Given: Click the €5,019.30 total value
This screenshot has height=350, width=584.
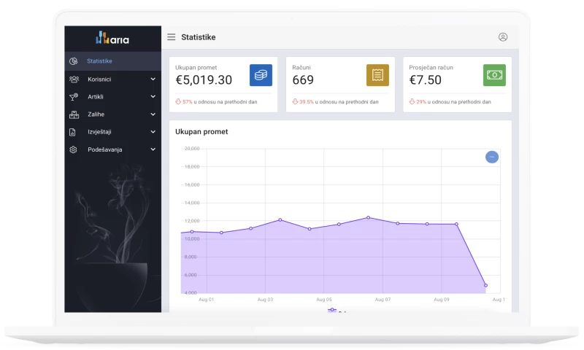Looking at the screenshot, I should point(204,80).
